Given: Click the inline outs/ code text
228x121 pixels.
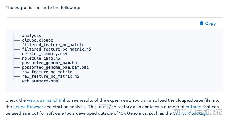Looking at the screenshot, I should coord(105,107).
